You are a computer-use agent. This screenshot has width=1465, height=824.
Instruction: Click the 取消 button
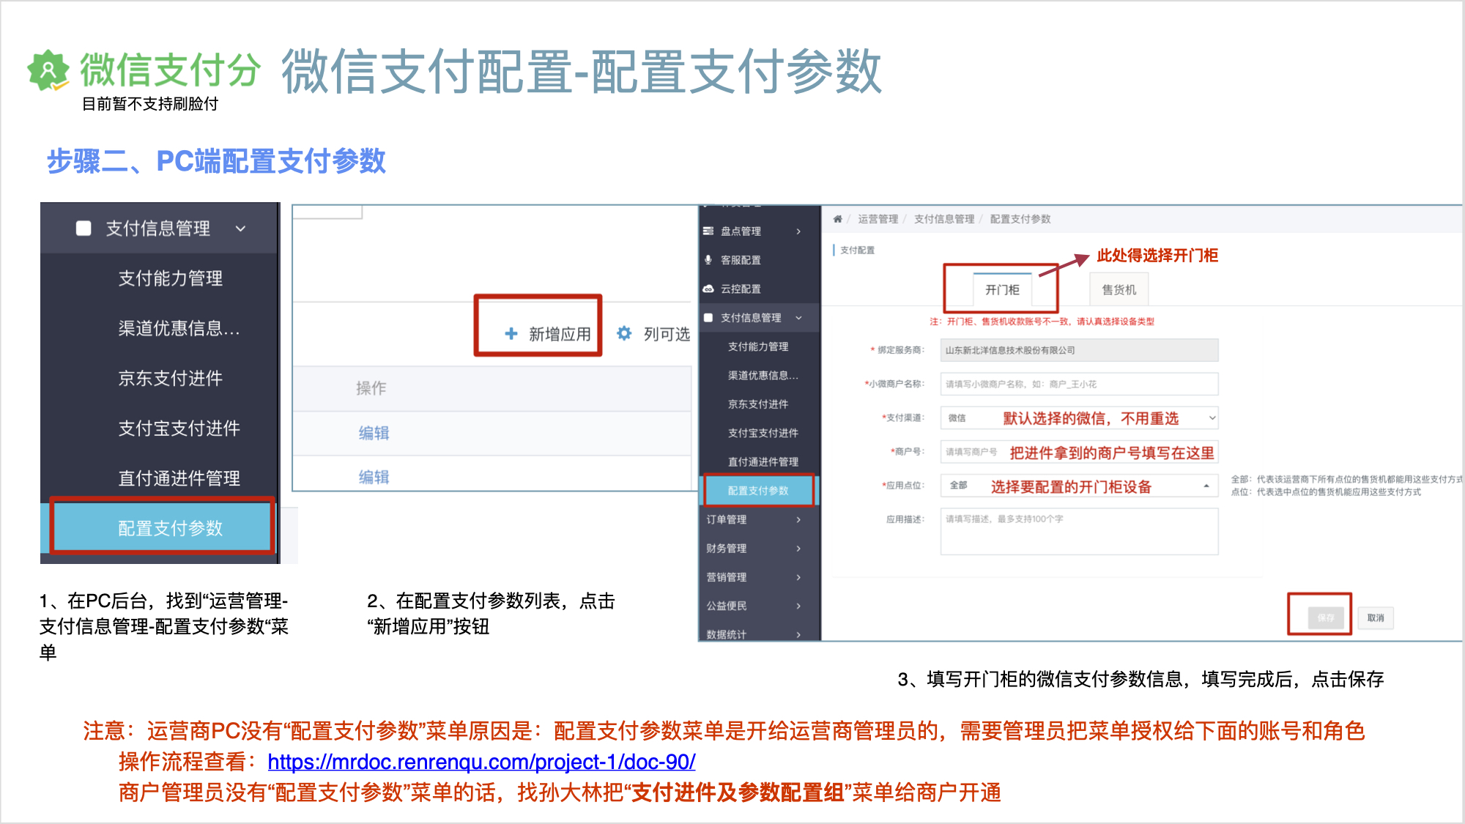coord(1376,617)
